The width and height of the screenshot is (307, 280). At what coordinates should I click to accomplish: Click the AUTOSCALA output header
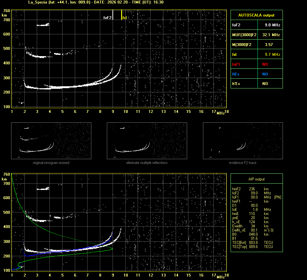click(x=256, y=15)
